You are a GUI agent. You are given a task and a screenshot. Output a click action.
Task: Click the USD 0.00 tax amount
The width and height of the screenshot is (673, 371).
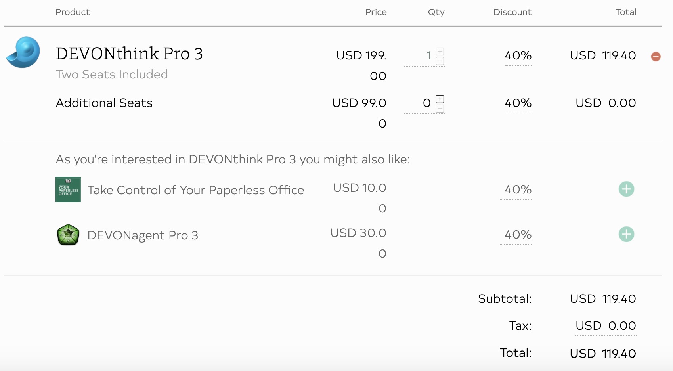(606, 326)
